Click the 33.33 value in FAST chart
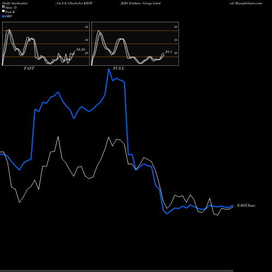 coord(81,50)
